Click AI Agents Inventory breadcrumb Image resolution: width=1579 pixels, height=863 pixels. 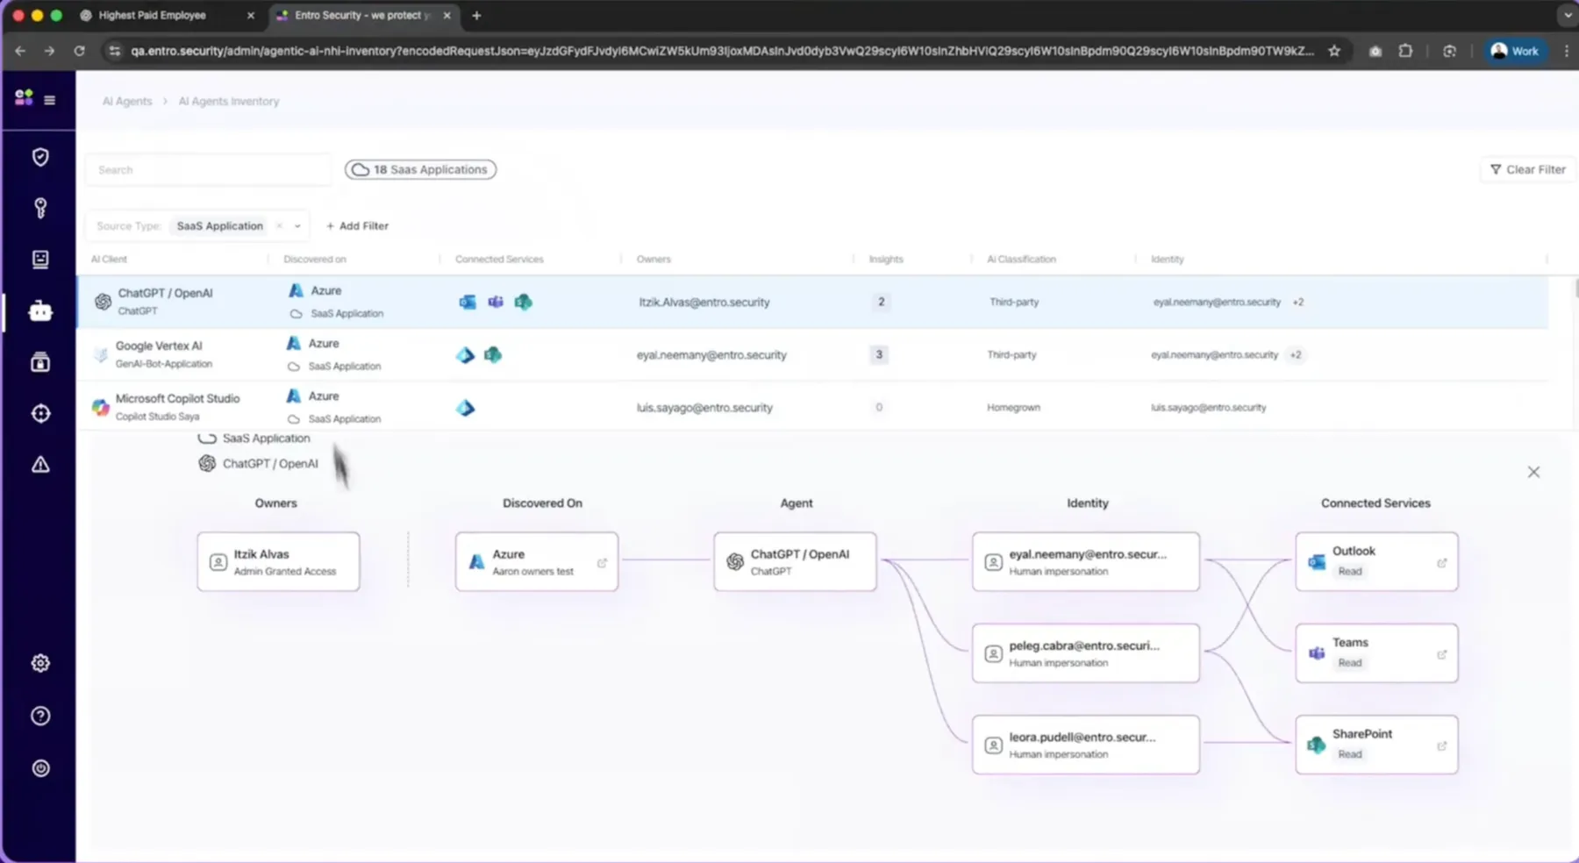pyautogui.click(x=229, y=101)
